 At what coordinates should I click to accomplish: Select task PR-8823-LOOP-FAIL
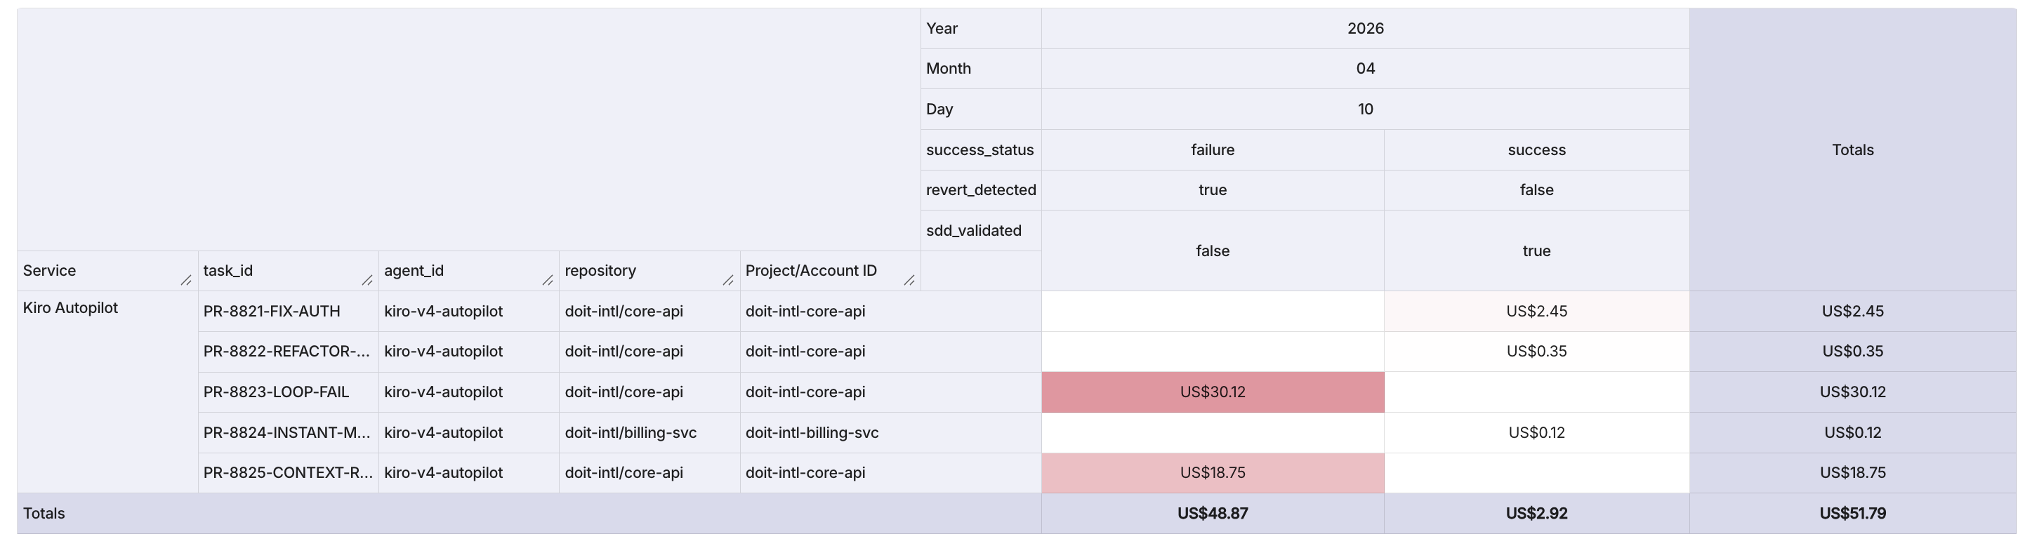pos(289,392)
